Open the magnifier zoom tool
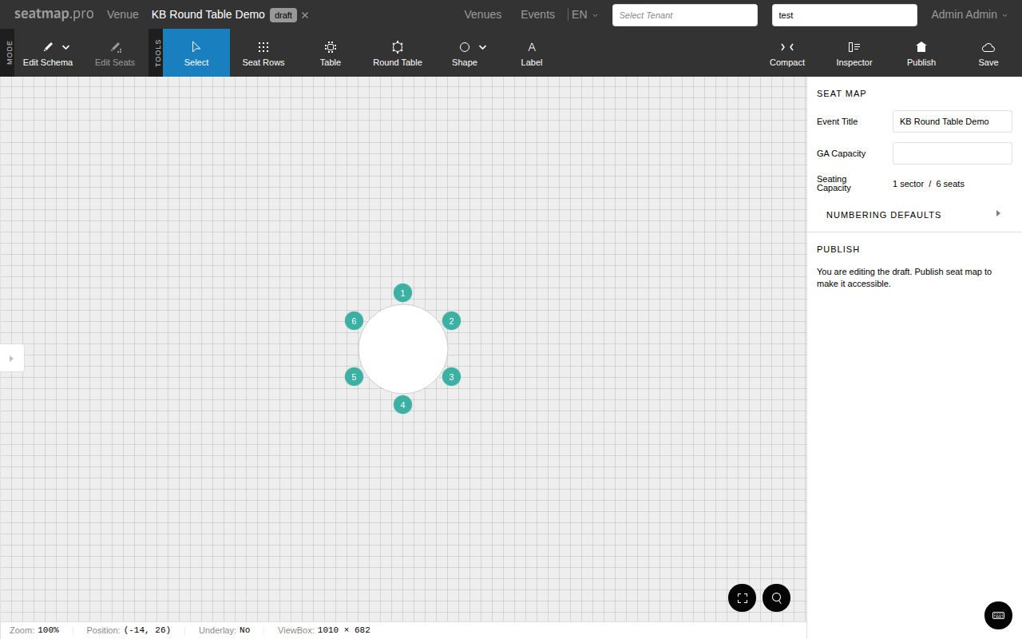 (776, 597)
